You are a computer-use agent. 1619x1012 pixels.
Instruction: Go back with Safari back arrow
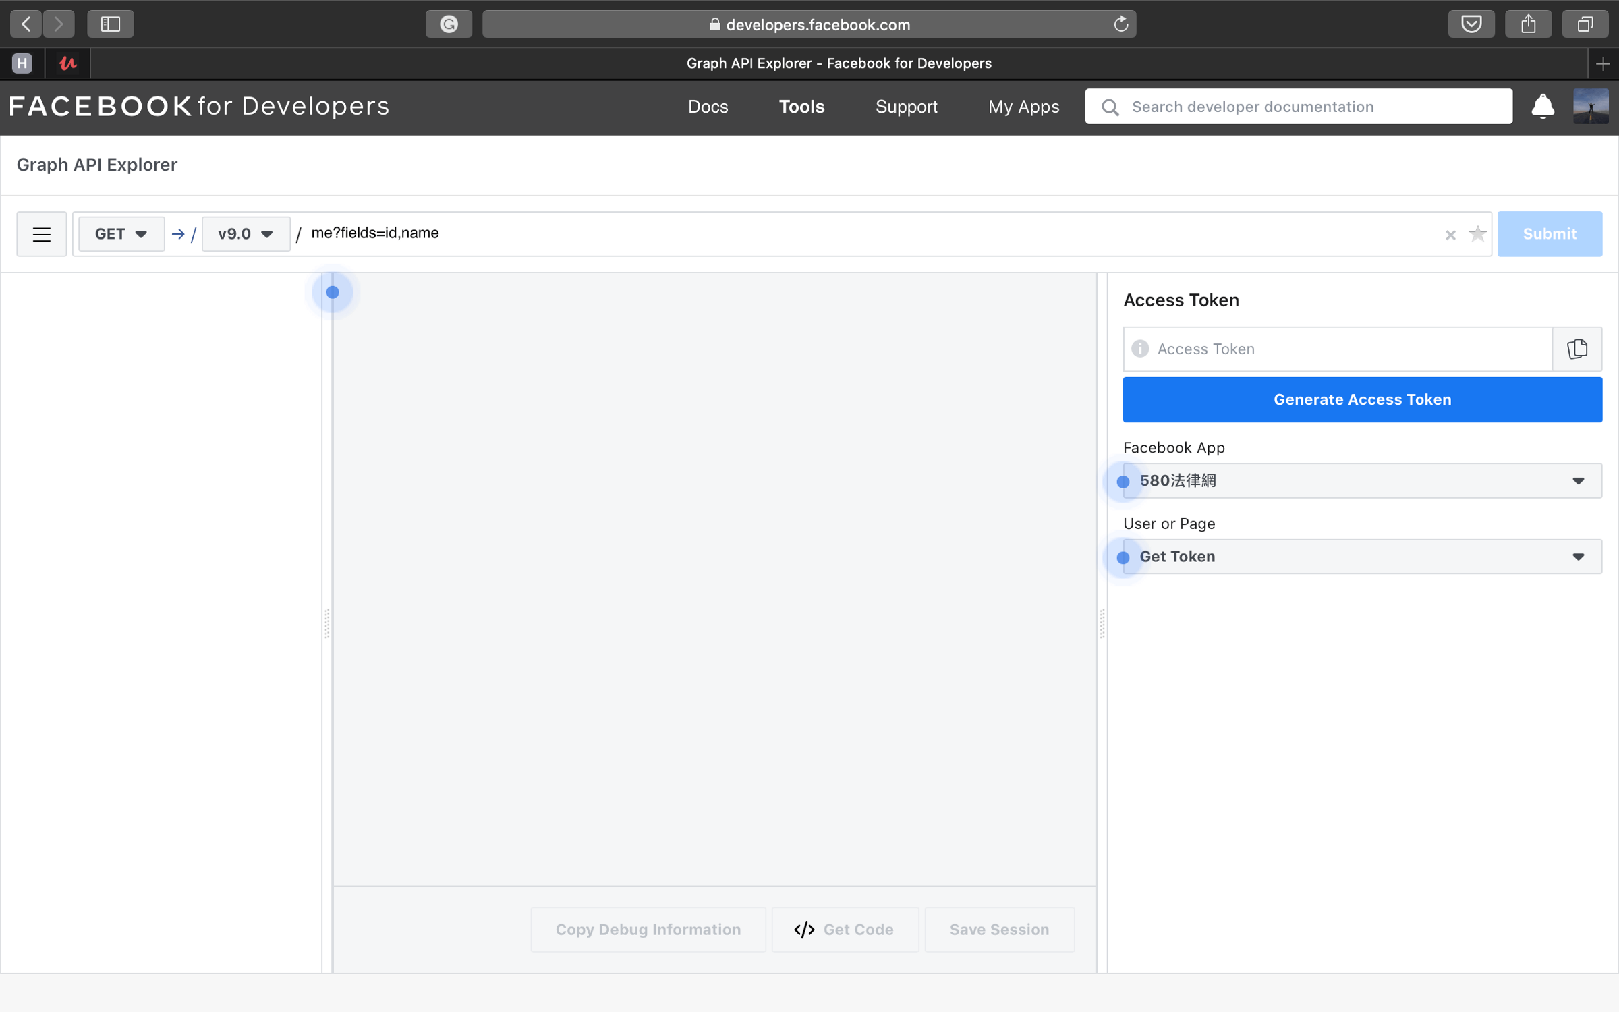26,24
